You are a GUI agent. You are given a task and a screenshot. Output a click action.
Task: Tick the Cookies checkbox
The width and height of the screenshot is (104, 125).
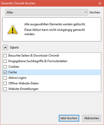tap(5, 67)
